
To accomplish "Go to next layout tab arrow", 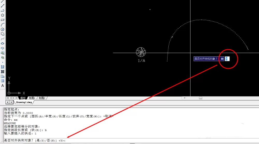I will coord(13,98).
